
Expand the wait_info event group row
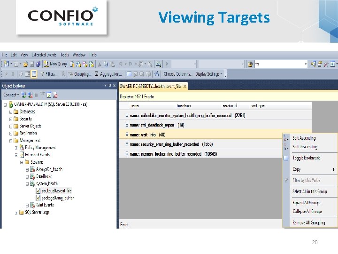tap(127, 135)
